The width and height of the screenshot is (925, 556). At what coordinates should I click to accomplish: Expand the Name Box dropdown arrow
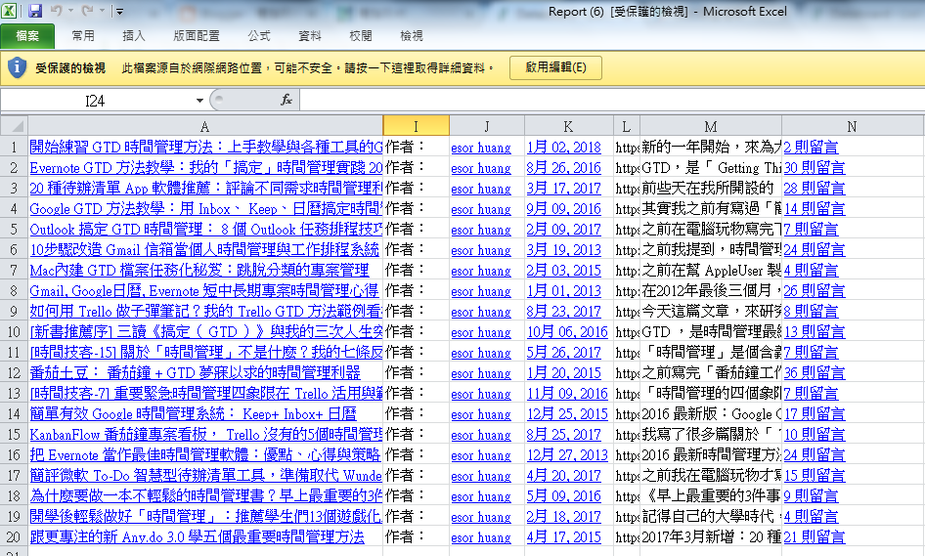point(199,101)
